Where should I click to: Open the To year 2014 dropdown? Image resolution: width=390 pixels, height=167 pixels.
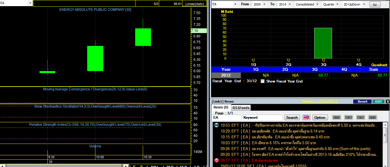point(290,4)
